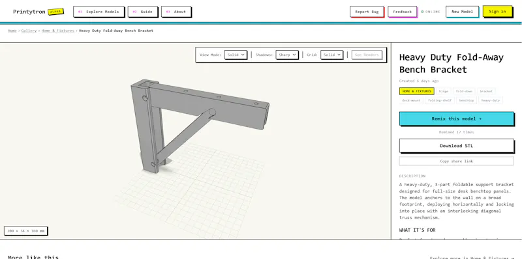Image resolution: width=522 pixels, height=259 pixels.
Task: Click the More like this heading
Action: [x=33, y=256]
